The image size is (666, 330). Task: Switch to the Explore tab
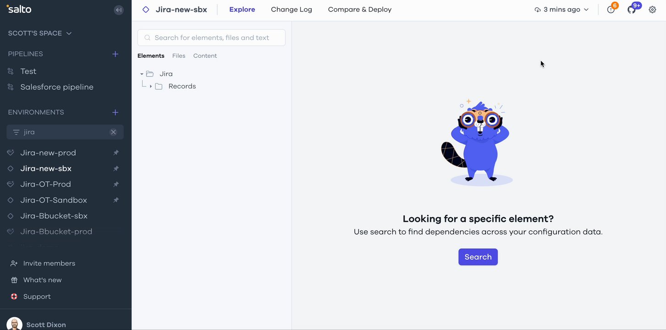tap(242, 10)
